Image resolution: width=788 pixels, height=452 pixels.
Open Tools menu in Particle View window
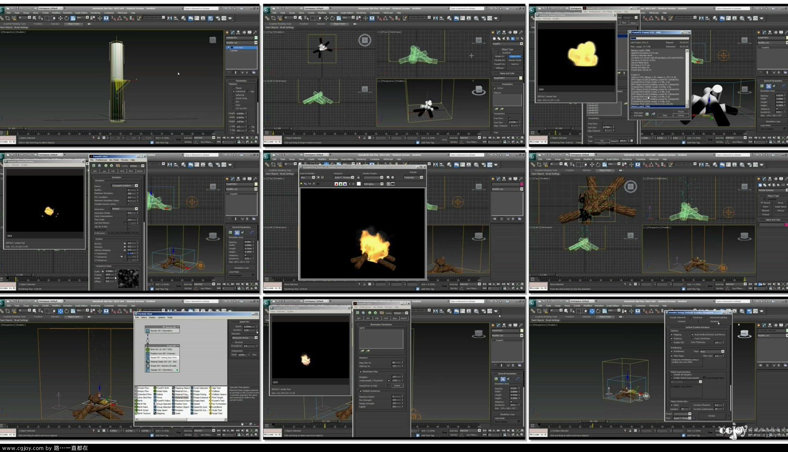(170, 317)
